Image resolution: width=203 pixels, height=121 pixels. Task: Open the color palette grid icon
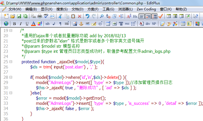click(40, 24)
